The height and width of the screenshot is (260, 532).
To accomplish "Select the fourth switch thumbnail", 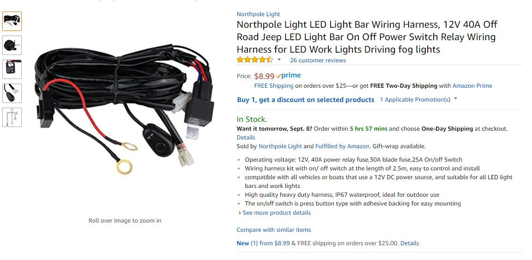I will [x=12, y=93].
